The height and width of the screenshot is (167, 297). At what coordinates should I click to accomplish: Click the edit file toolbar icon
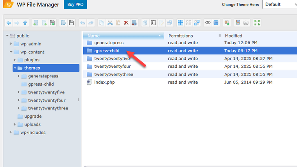(x=161, y=23)
